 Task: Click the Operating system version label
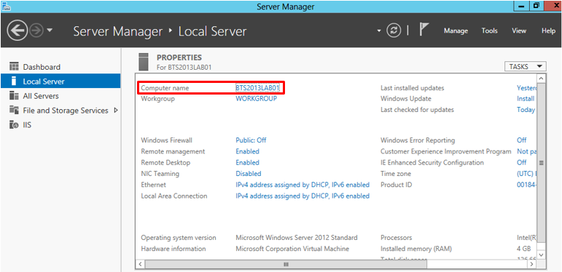point(179,237)
